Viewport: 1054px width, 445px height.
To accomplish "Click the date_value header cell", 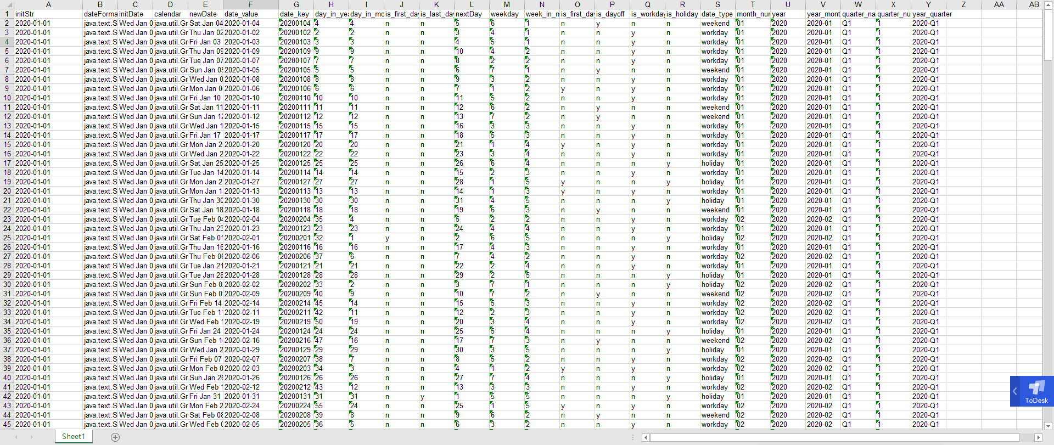I will point(250,14).
